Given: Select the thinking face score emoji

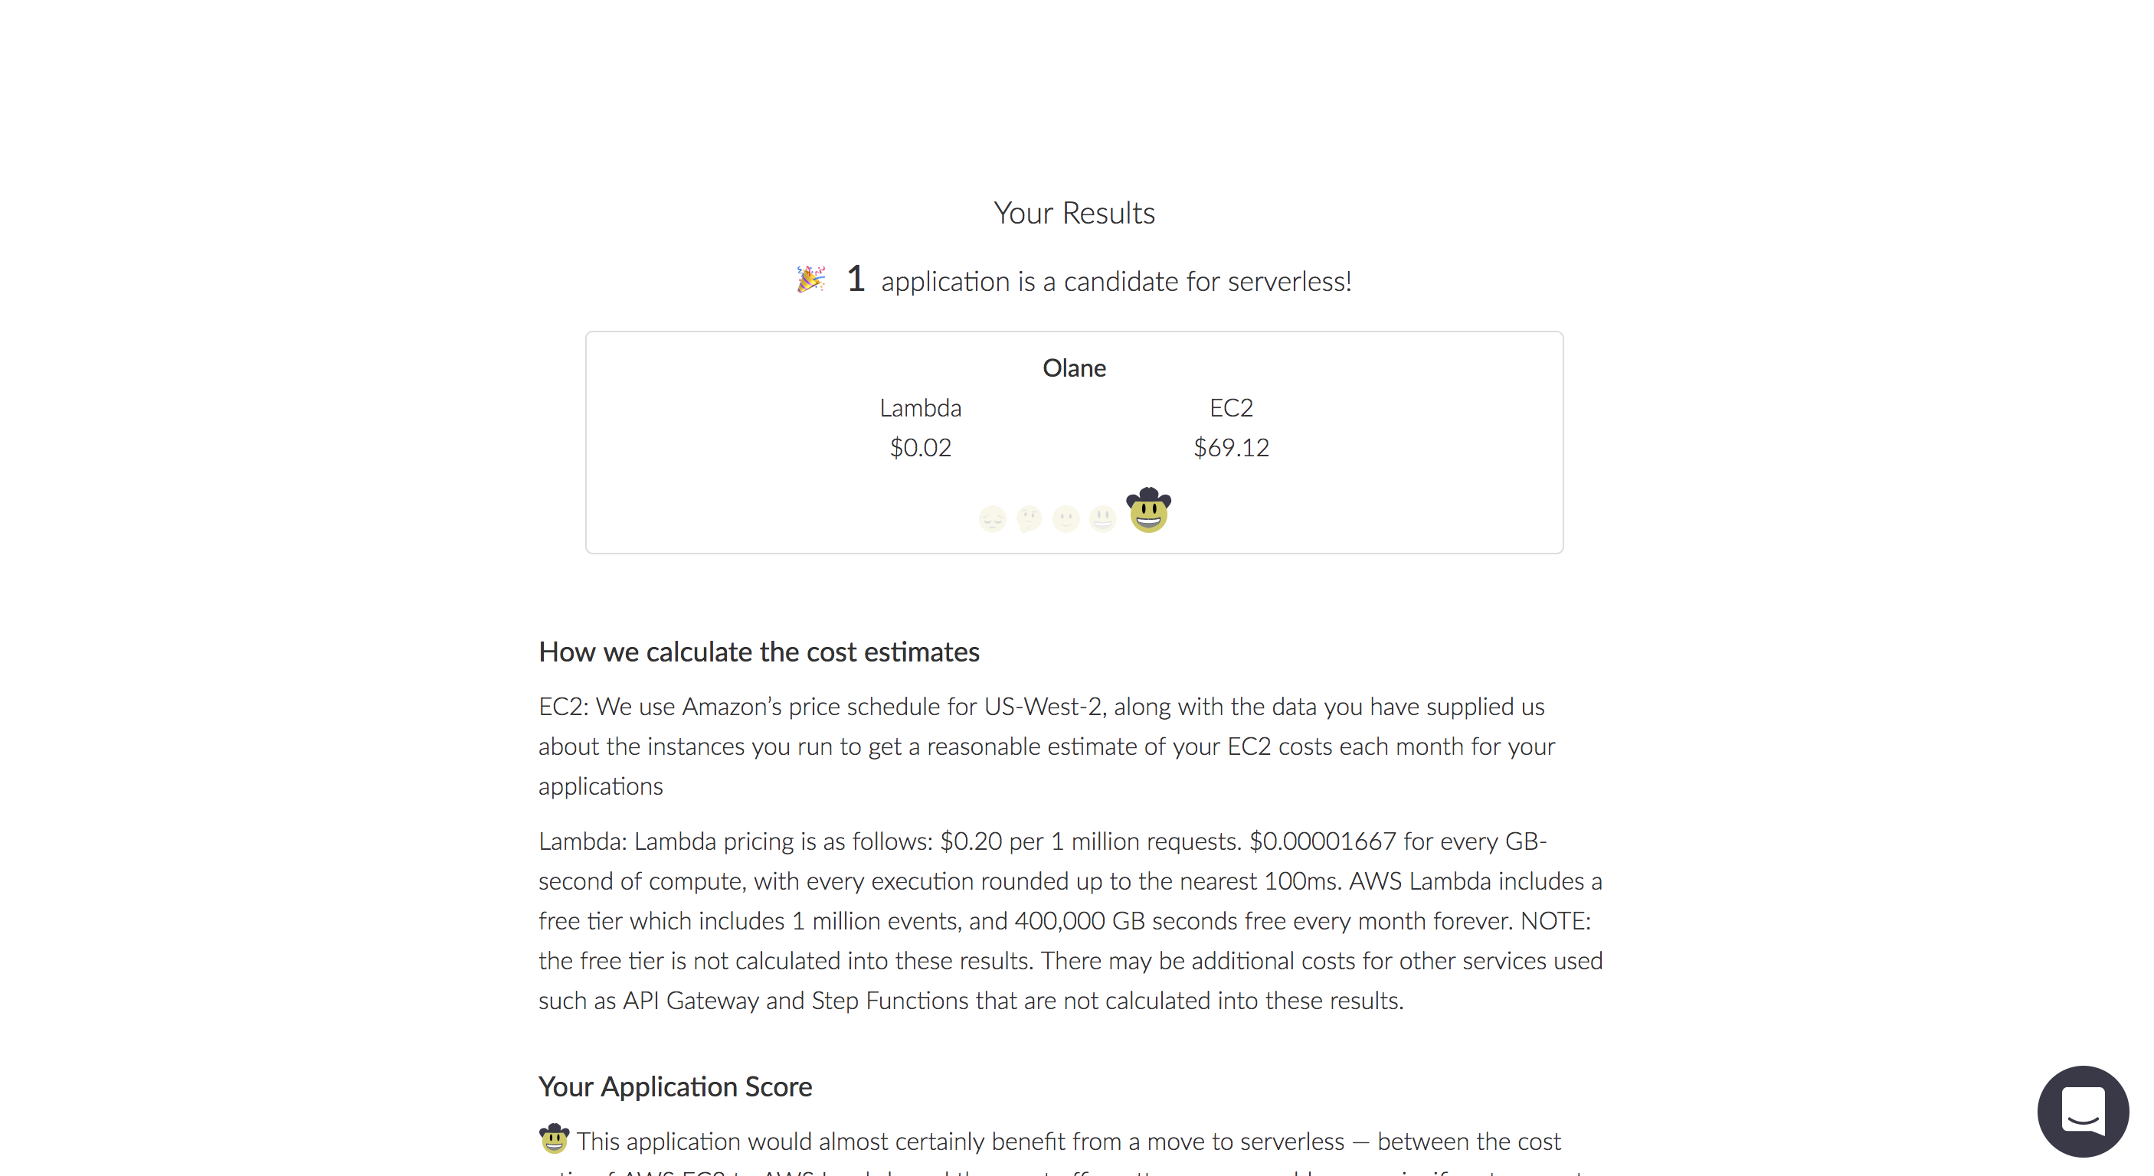Looking at the screenshot, I should (x=1030, y=519).
